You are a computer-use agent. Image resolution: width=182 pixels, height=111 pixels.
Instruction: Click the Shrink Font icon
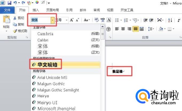(x=78, y=20)
